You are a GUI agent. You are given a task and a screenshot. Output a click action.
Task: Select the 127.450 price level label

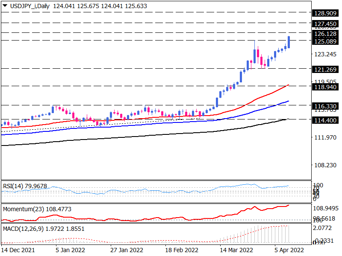click(325, 24)
